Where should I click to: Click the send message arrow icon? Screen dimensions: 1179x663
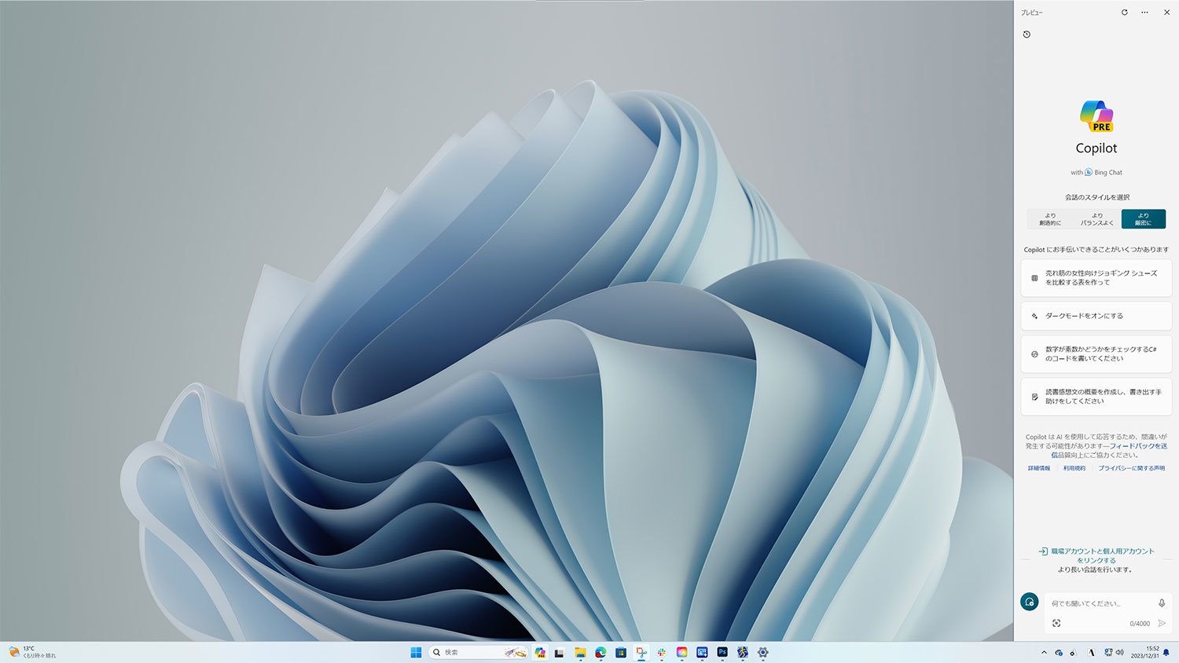click(1162, 623)
